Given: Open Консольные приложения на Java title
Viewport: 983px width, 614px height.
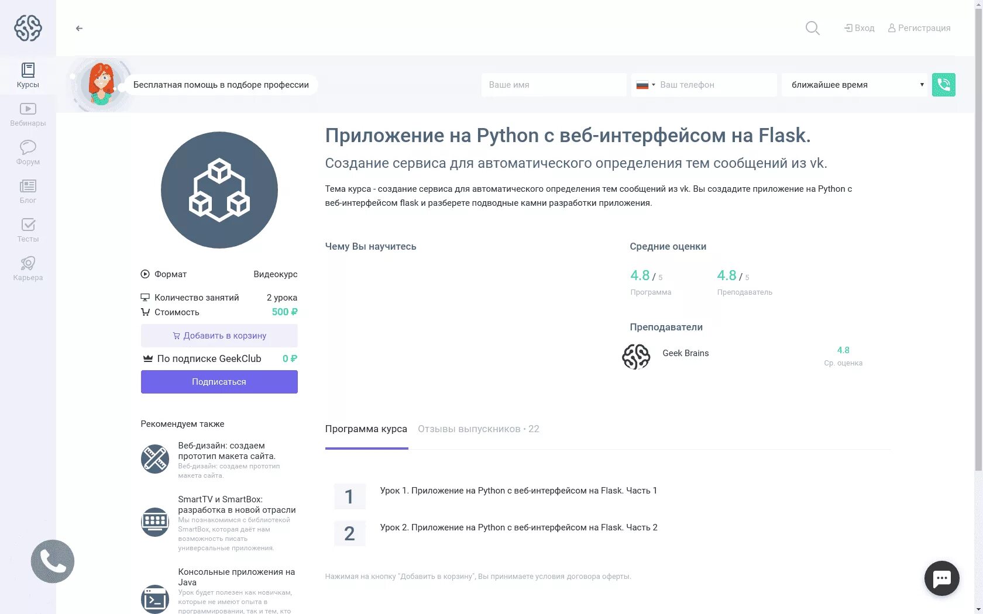Looking at the screenshot, I should coord(236,577).
